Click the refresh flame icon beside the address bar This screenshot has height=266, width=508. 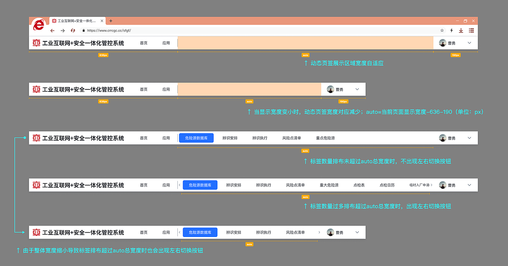pos(73,30)
